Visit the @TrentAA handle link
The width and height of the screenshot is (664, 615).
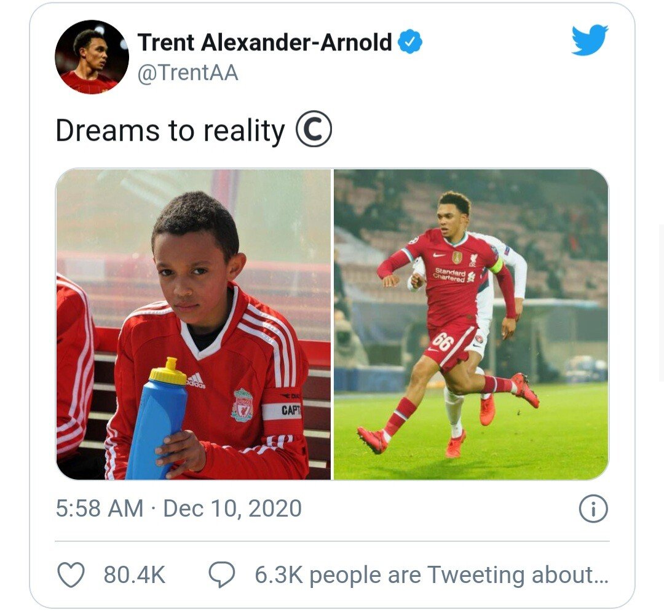(188, 73)
